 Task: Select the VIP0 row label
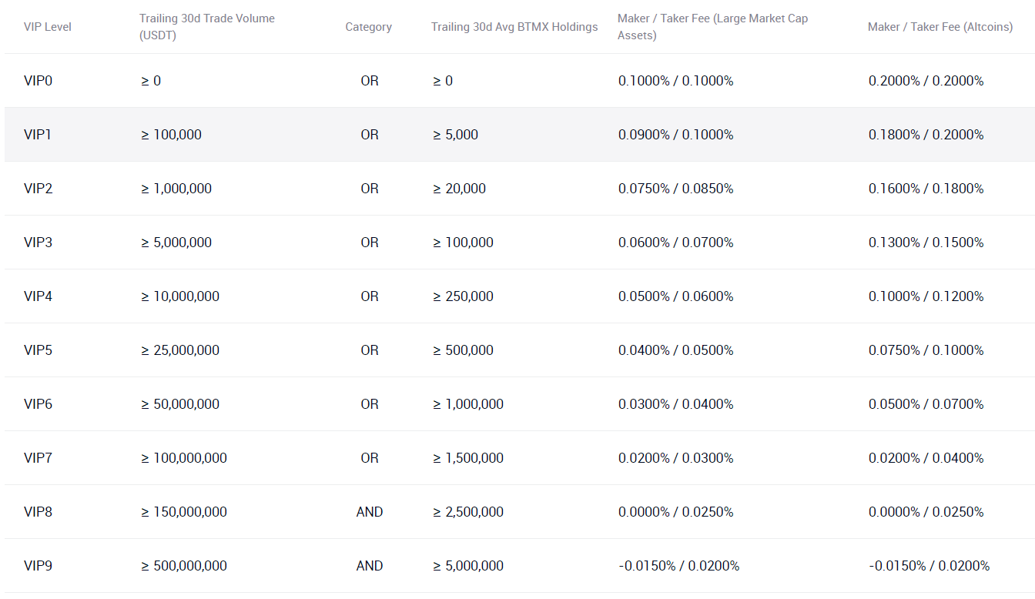pyautogui.click(x=39, y=81)
